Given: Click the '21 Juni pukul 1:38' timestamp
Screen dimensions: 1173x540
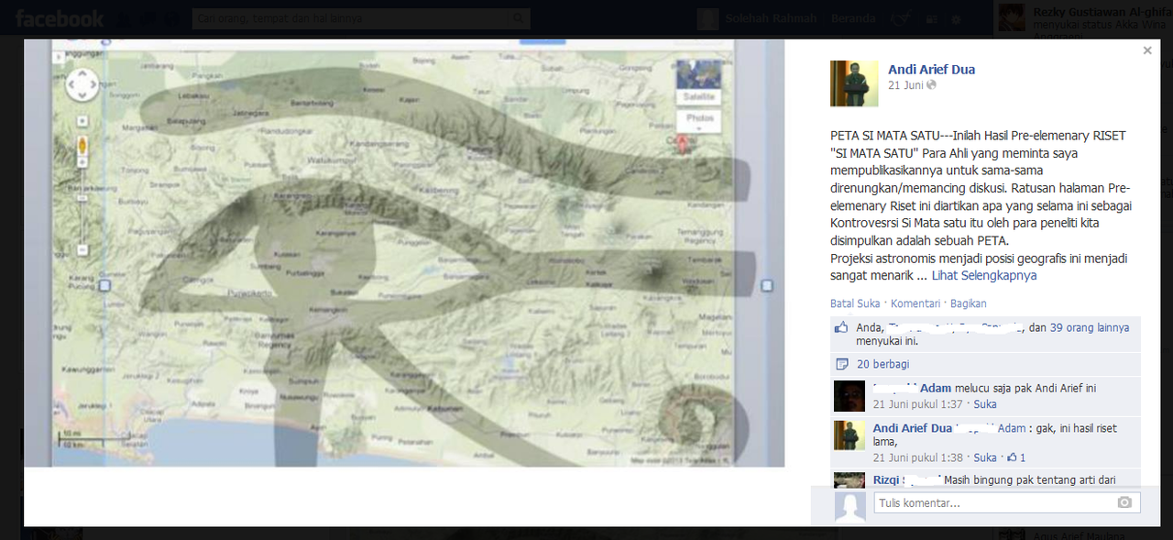Looking at the screenshot, I should (x=919, y=457).
